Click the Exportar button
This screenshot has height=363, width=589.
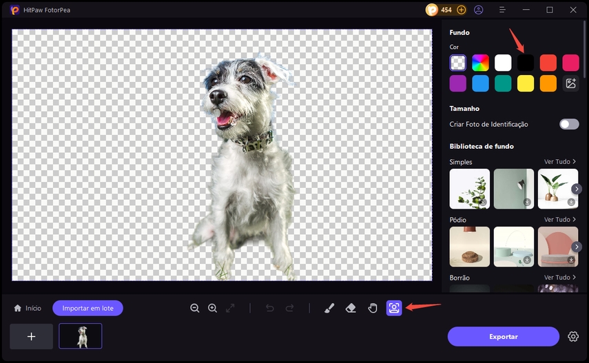[503, 336]
